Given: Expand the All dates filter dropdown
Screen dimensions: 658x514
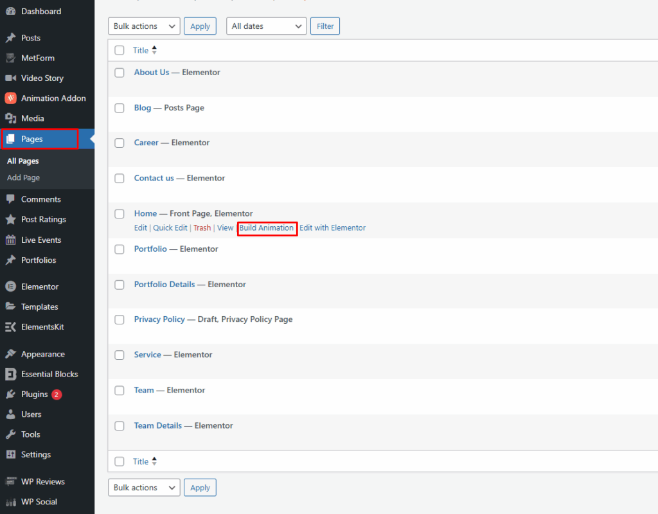Looking at the screenshot, I should pos(266,26).
